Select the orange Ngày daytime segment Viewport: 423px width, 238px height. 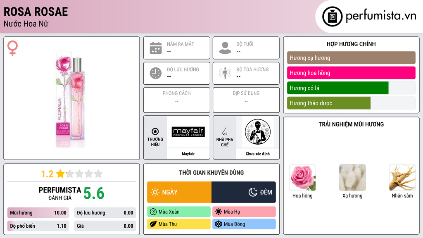179,192
